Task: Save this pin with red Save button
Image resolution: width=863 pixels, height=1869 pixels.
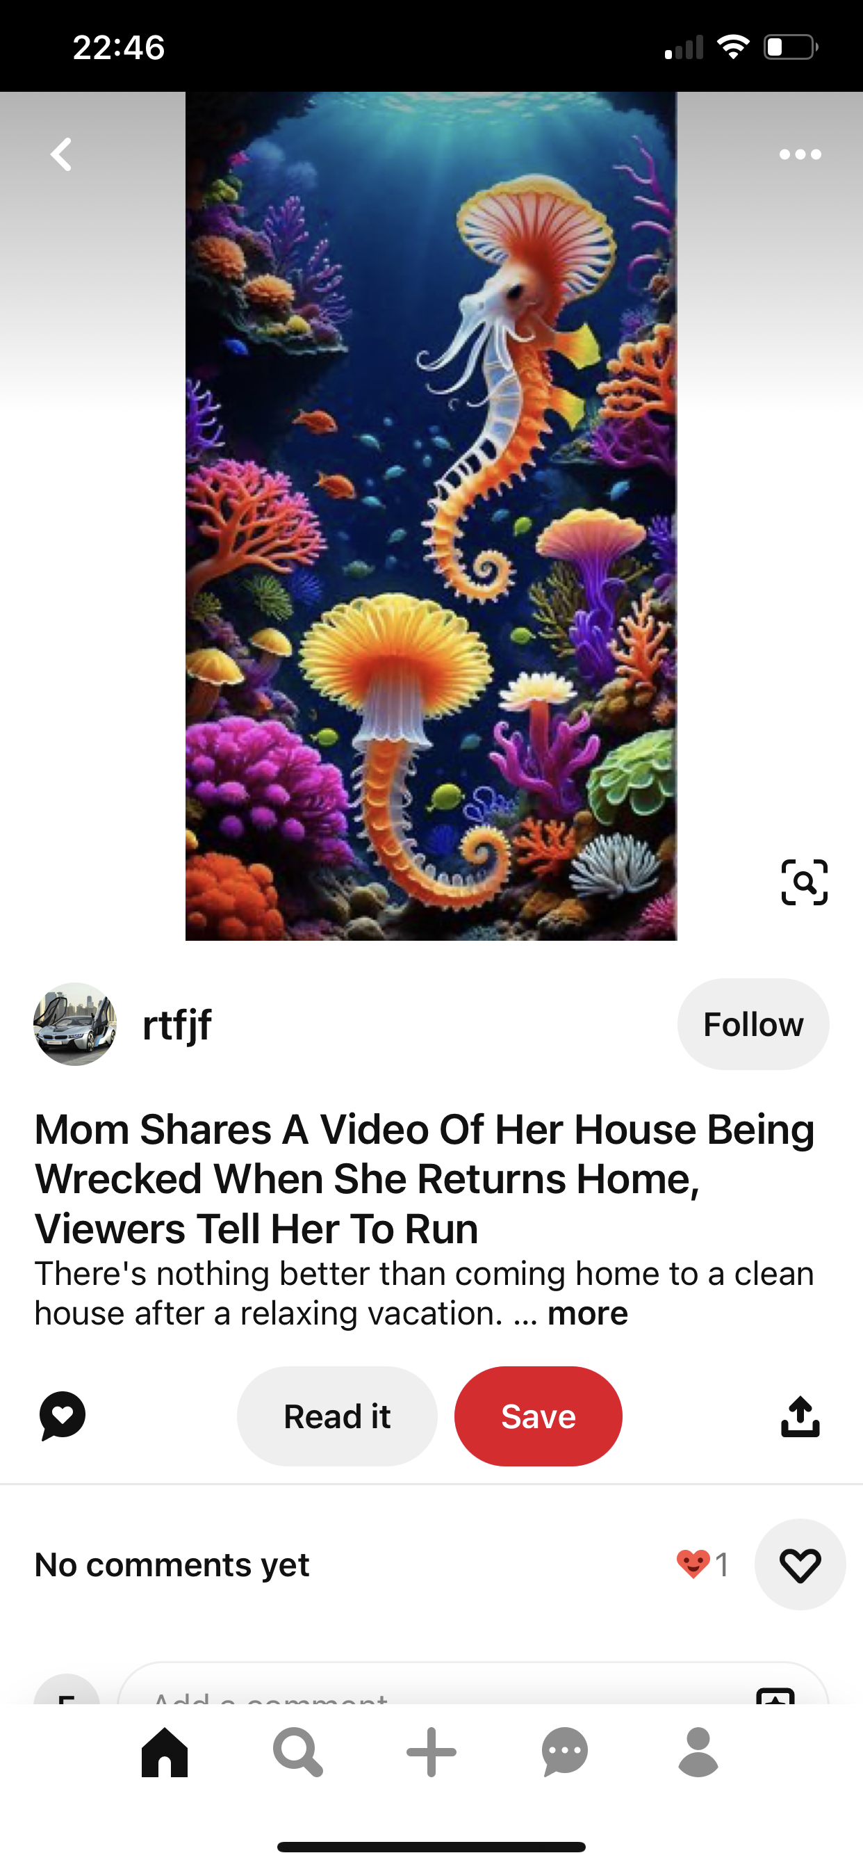Action: point(538,1416)
